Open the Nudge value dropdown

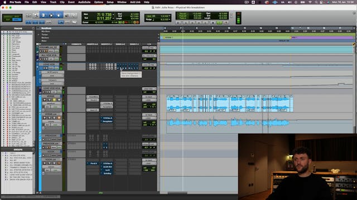click(169, 19)
